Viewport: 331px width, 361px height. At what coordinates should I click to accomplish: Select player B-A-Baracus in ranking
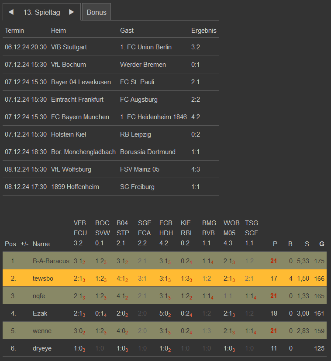click(51, 261)
